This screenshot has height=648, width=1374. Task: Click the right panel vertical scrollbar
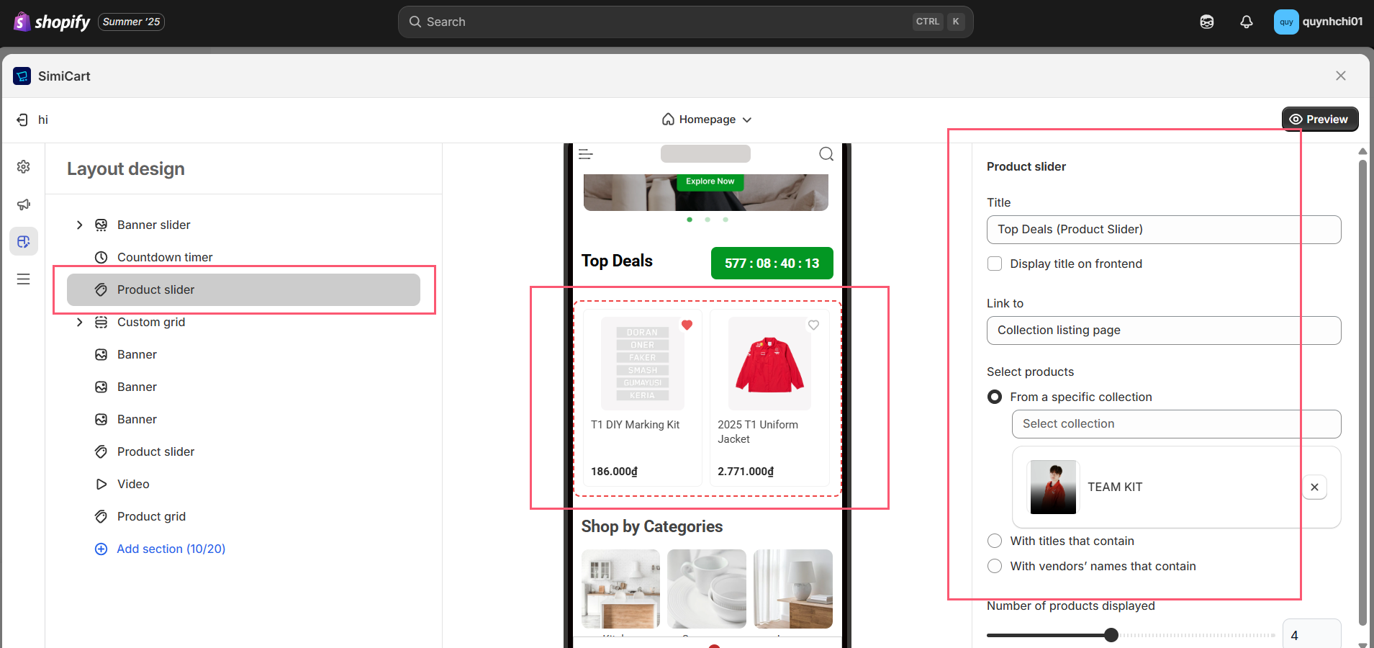[1362, 392]
